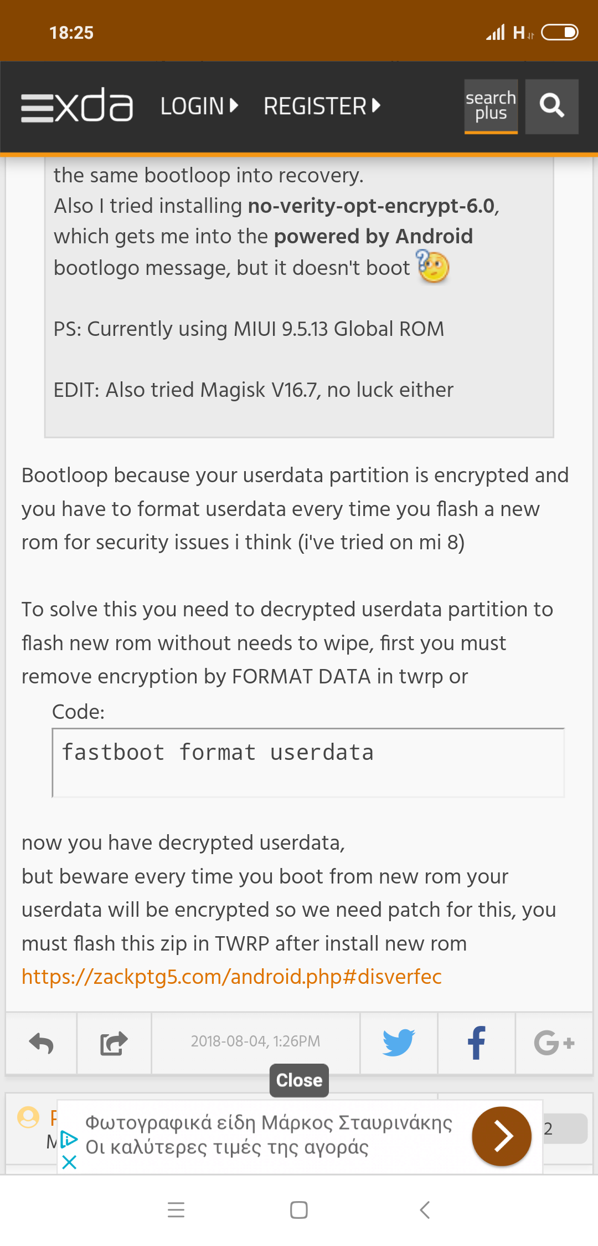The image size is (598, 1246).
Task: Share post on Facebook
Action: 476,1043
